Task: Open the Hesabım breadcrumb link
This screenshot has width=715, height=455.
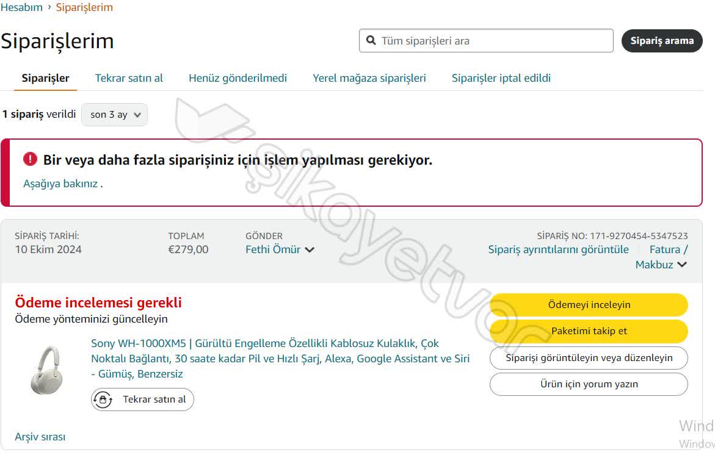Action: (x=21, y=7)
